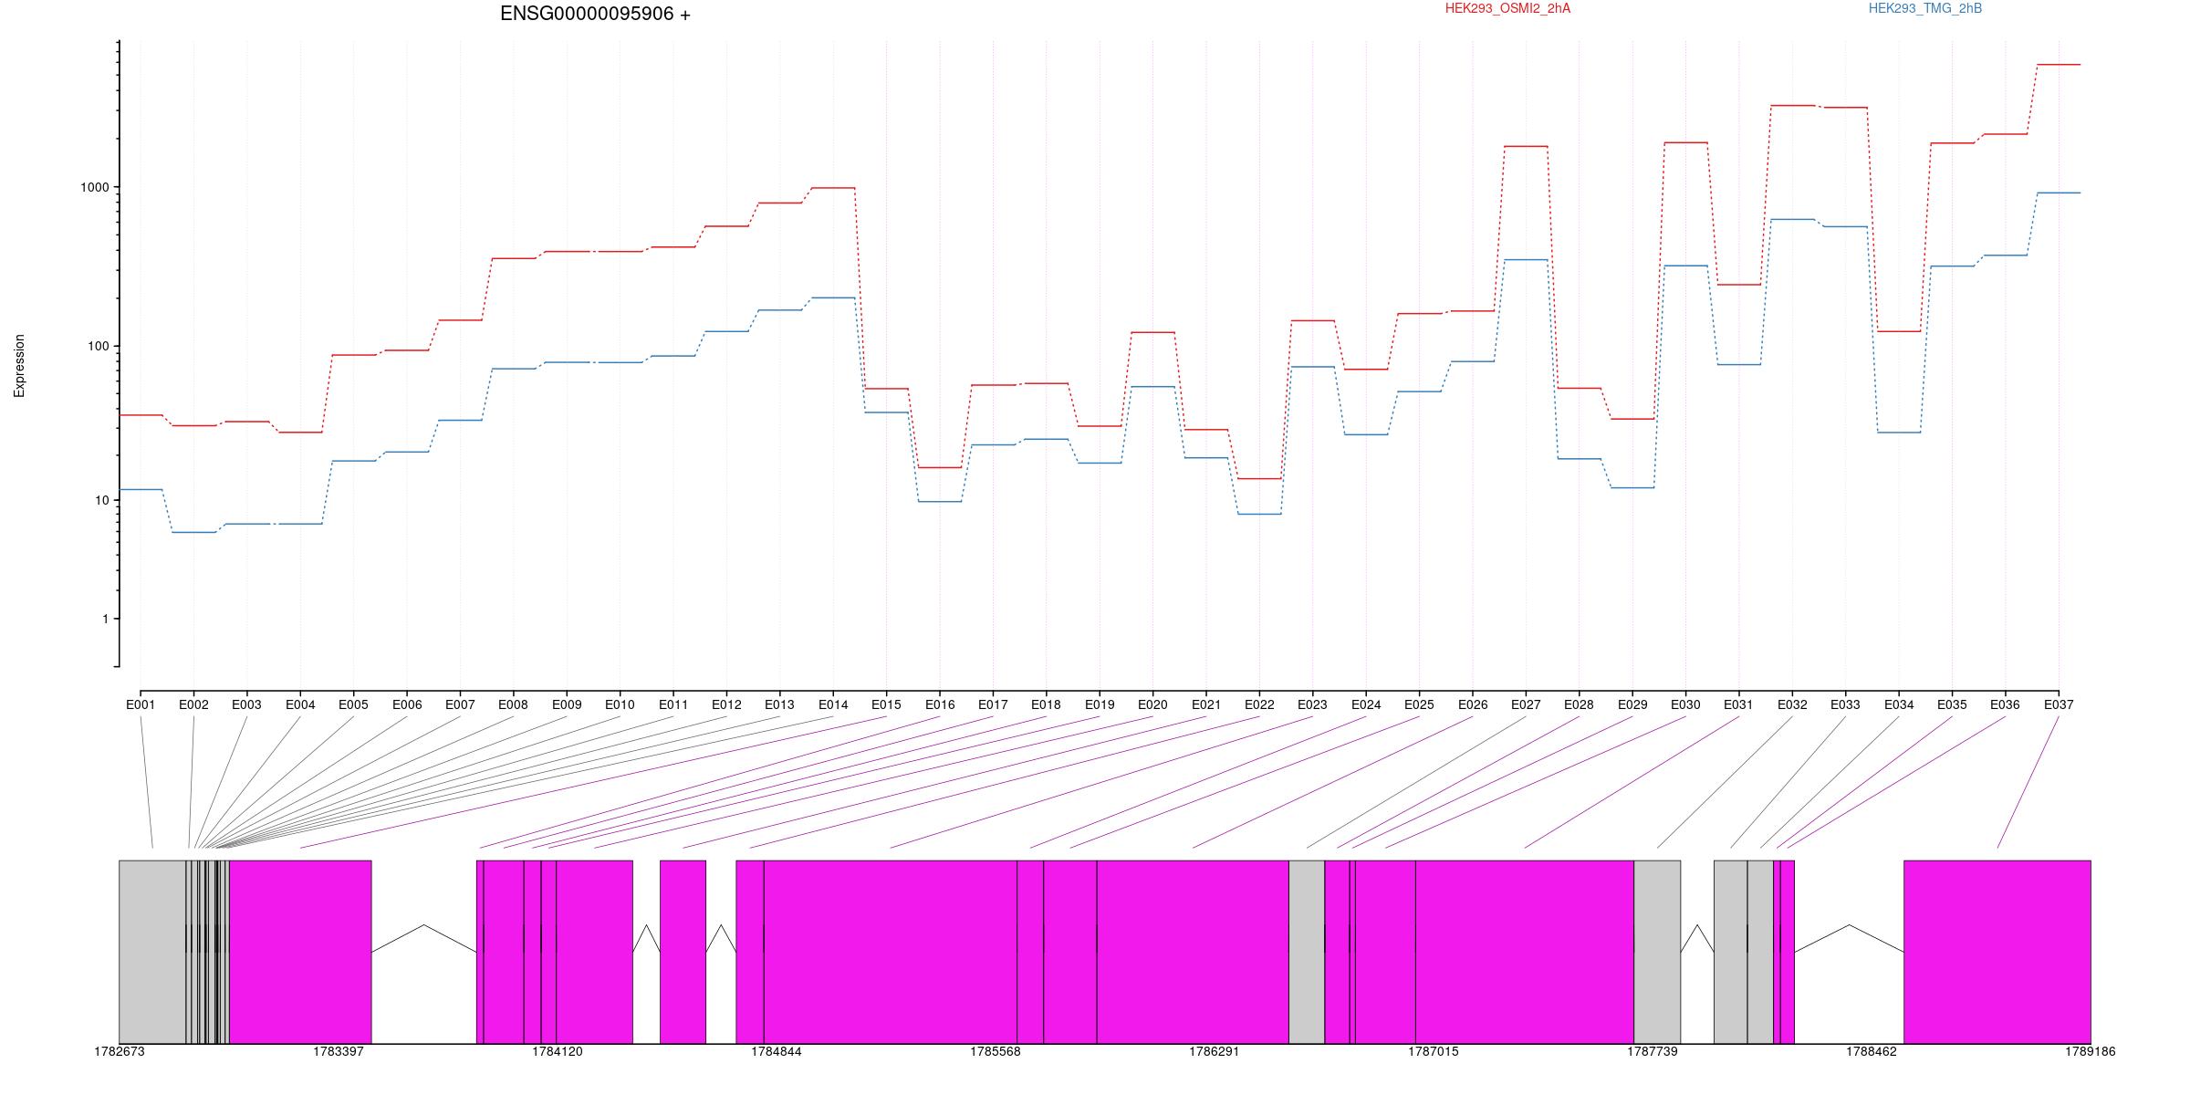Image resolution: width=2190 pixels, height=1095 pixels.
Task: Select exon label E034
Action: 1899,704
